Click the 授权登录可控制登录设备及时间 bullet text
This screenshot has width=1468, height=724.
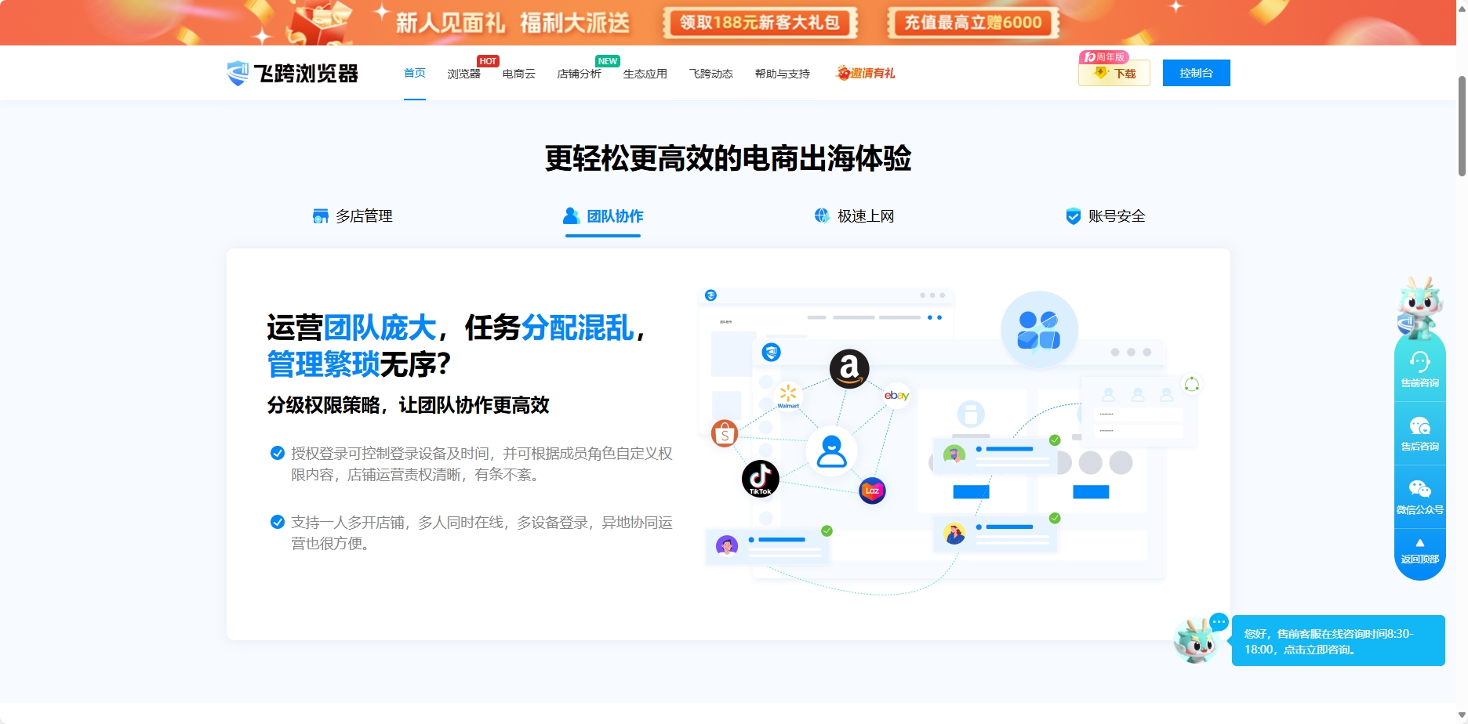tap(481, 464)
